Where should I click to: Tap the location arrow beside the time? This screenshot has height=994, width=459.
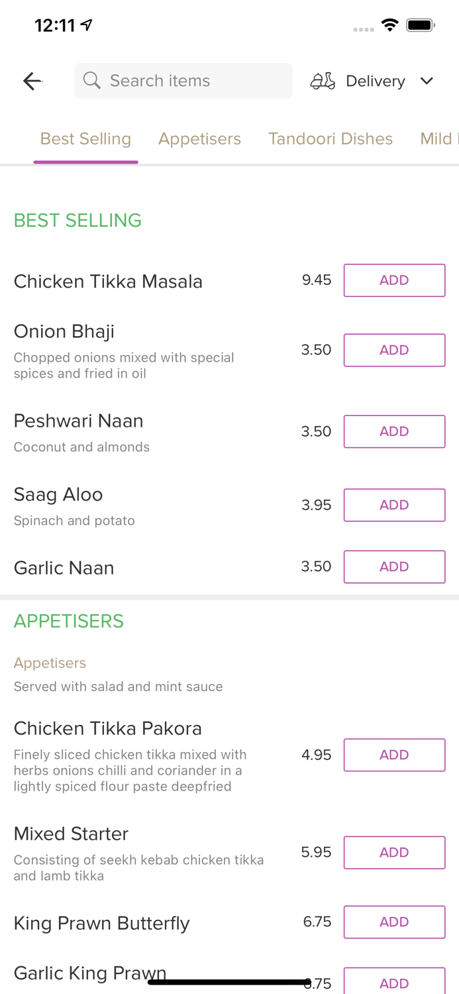(x=87, y=25)
